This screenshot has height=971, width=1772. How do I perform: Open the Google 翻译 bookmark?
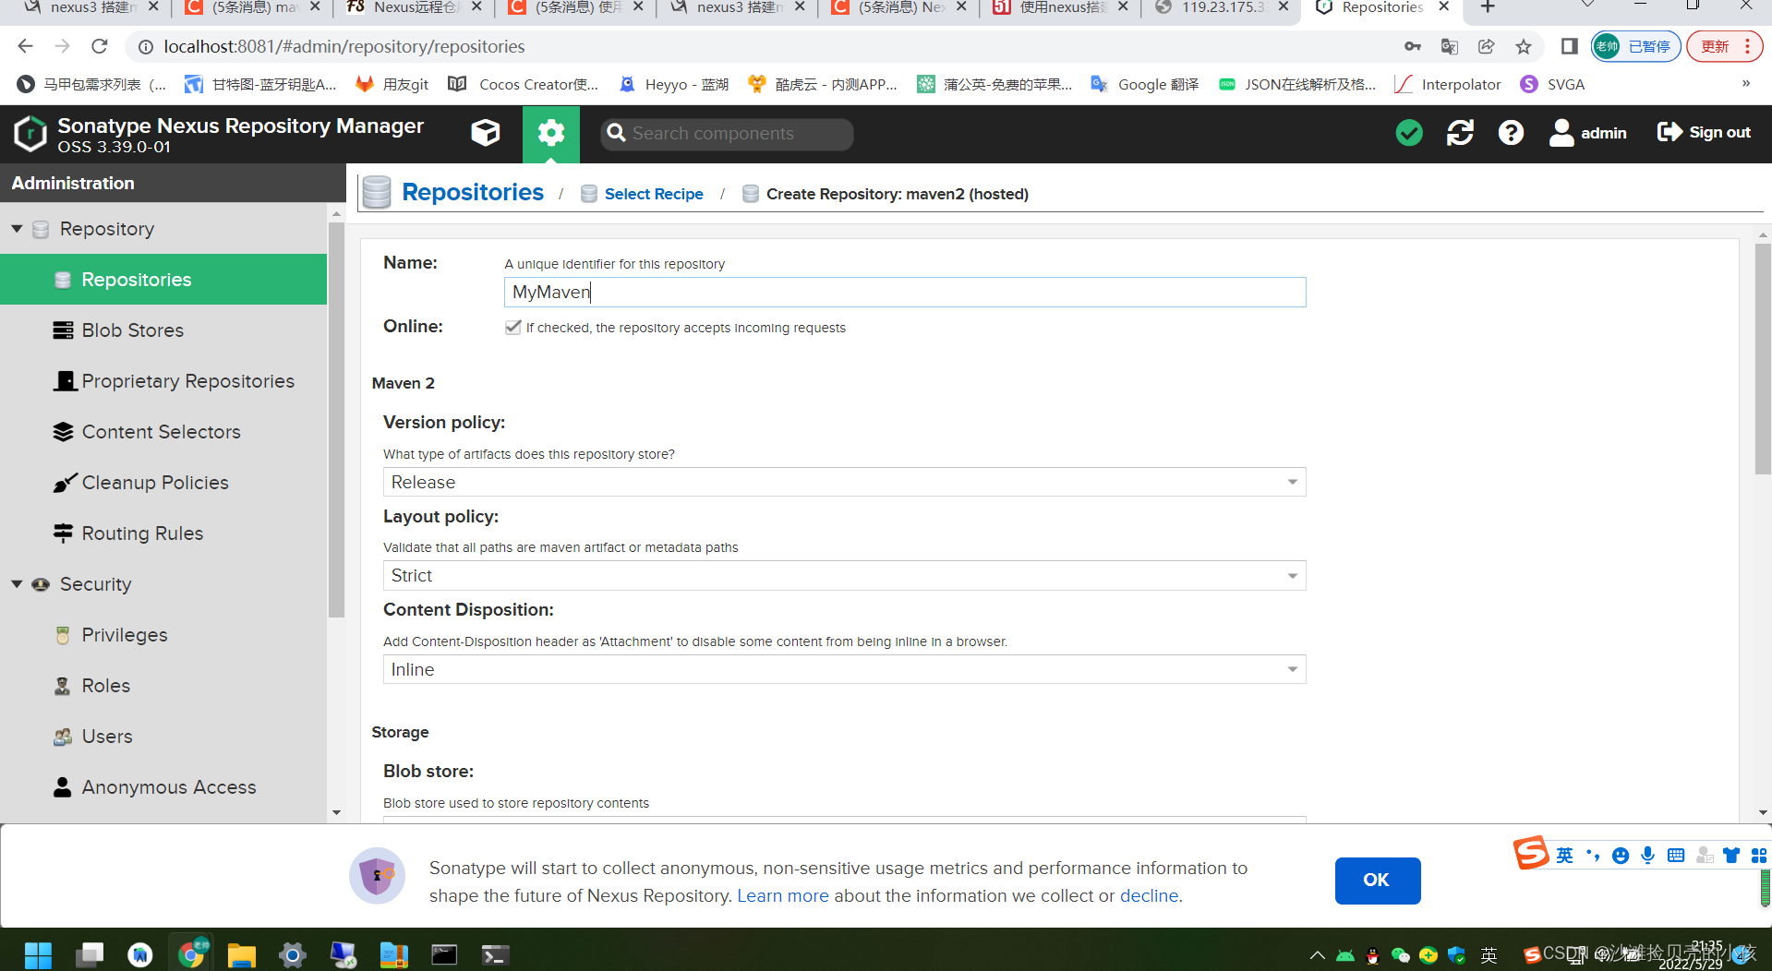tap(1145, 84)
